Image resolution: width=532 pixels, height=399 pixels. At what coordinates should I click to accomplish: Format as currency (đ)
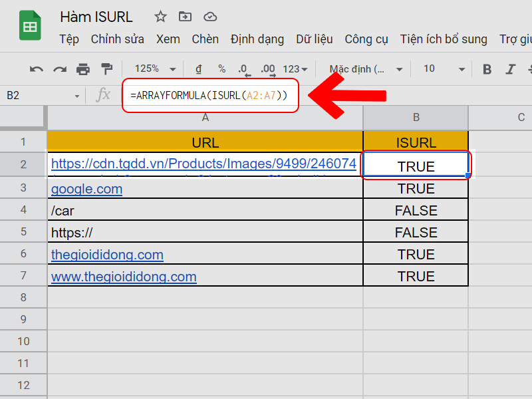point(199,69)
